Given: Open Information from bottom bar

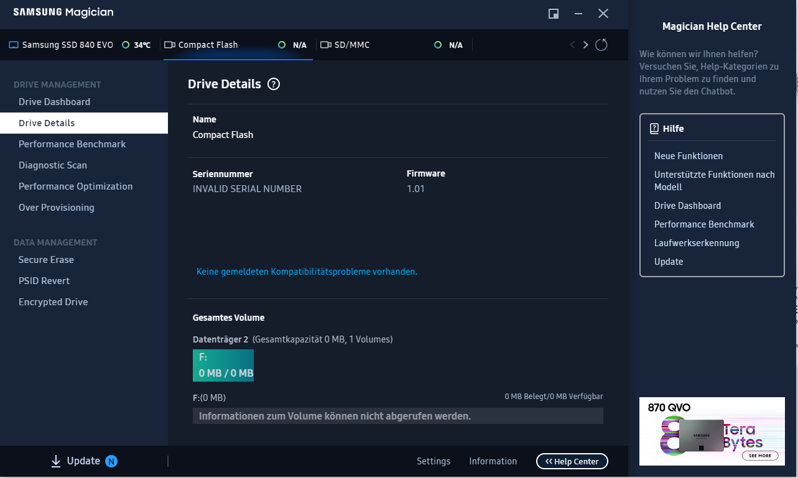Looking at the screenshot, I should [493, 461].
